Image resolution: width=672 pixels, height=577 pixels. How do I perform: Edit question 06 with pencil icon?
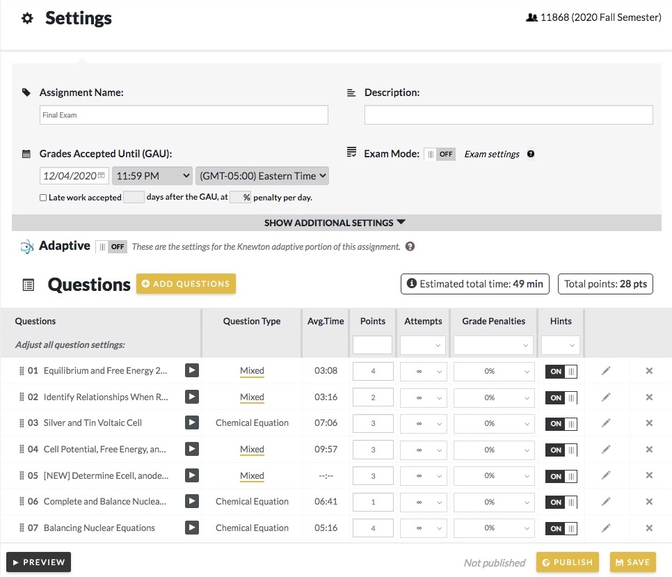(606, 502)
